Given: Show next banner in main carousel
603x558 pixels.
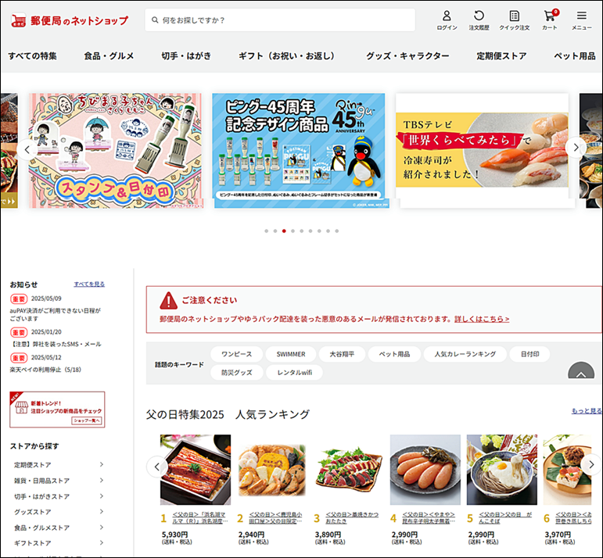Looking at the screenshot, I should coord(576,147).
